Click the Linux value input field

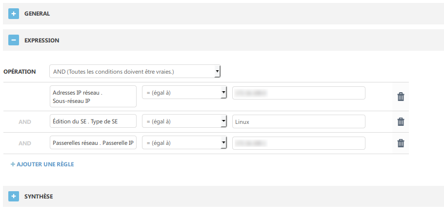pyautogui.click(x=299, y=121)
